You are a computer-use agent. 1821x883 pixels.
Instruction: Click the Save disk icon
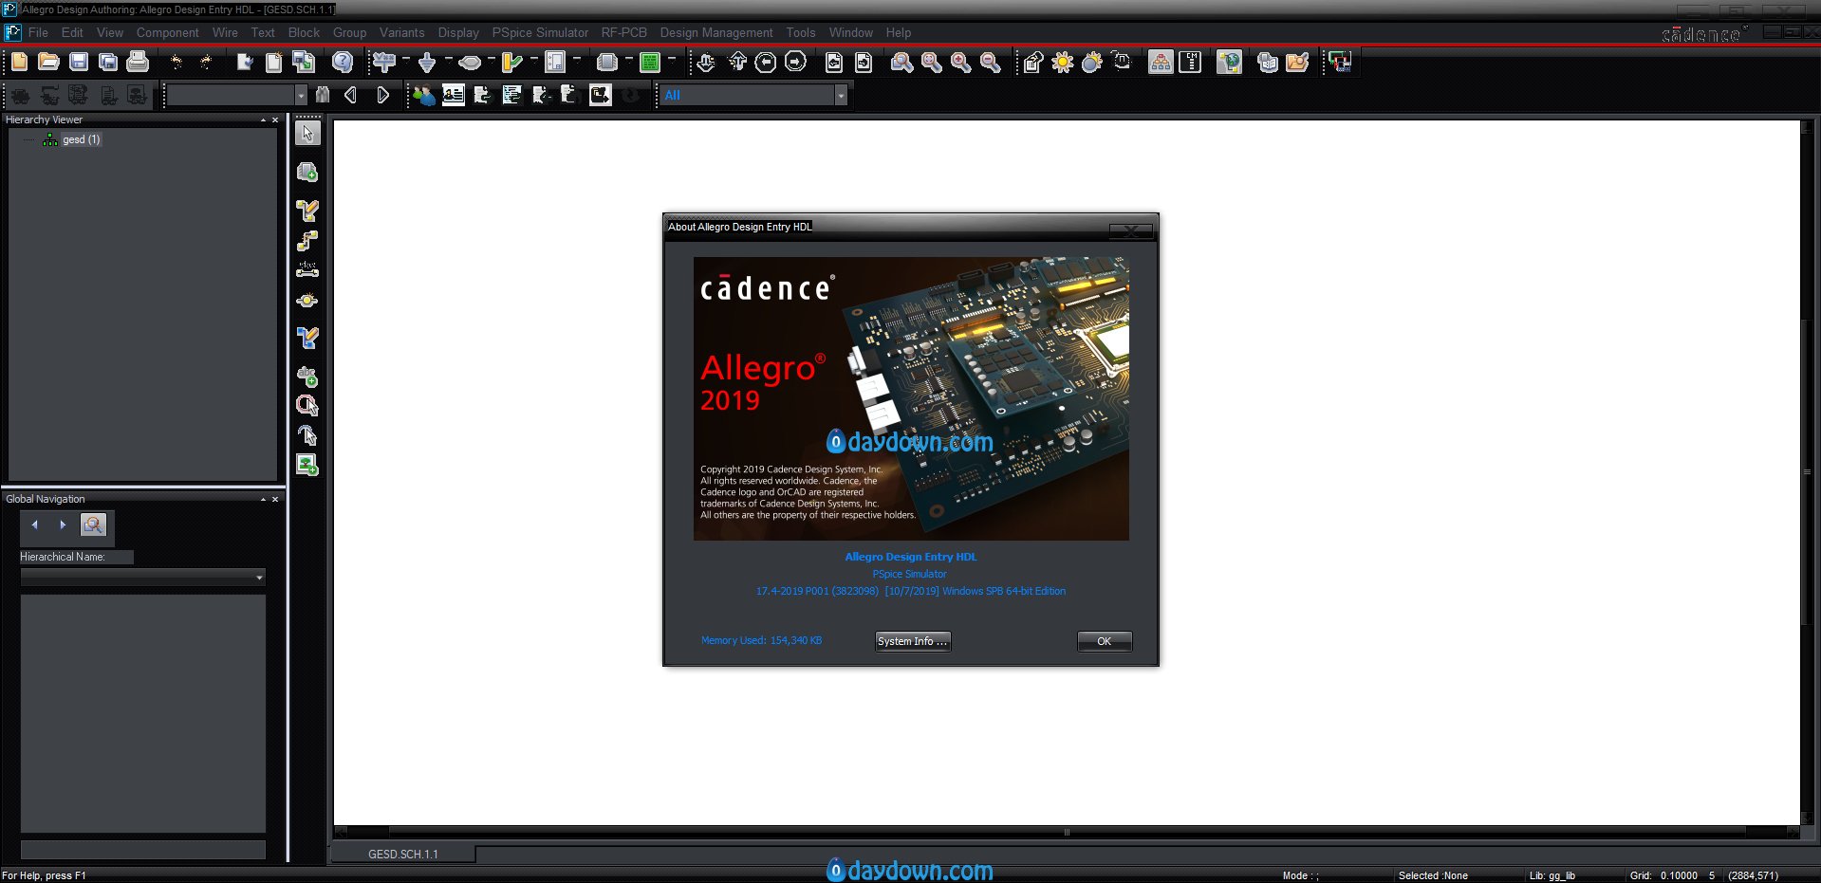pos(79,63)
